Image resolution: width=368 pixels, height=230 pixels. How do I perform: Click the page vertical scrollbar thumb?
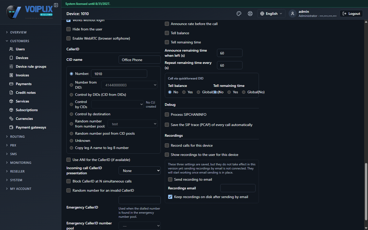366,191
